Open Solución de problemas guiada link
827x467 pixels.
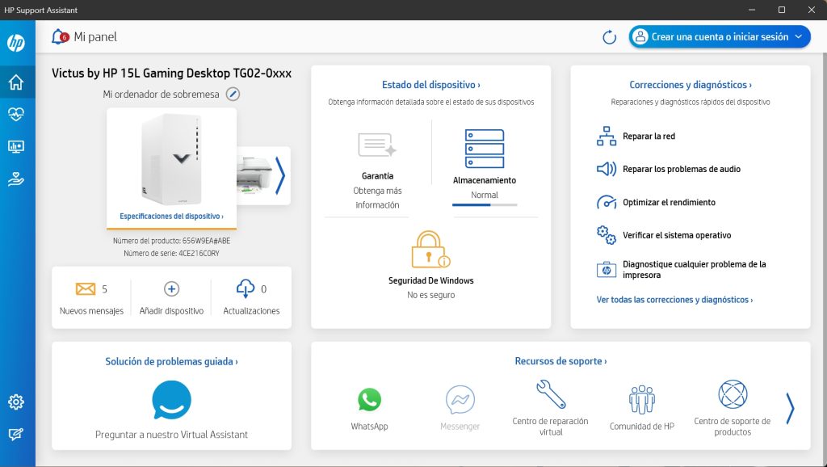(x=171, y=361)
